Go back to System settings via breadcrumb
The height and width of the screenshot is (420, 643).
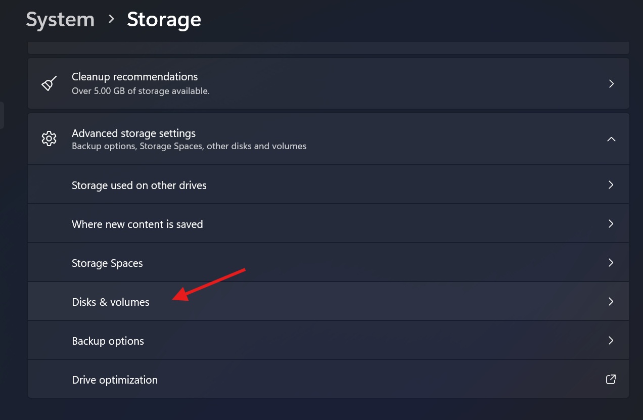coord(60,19)
